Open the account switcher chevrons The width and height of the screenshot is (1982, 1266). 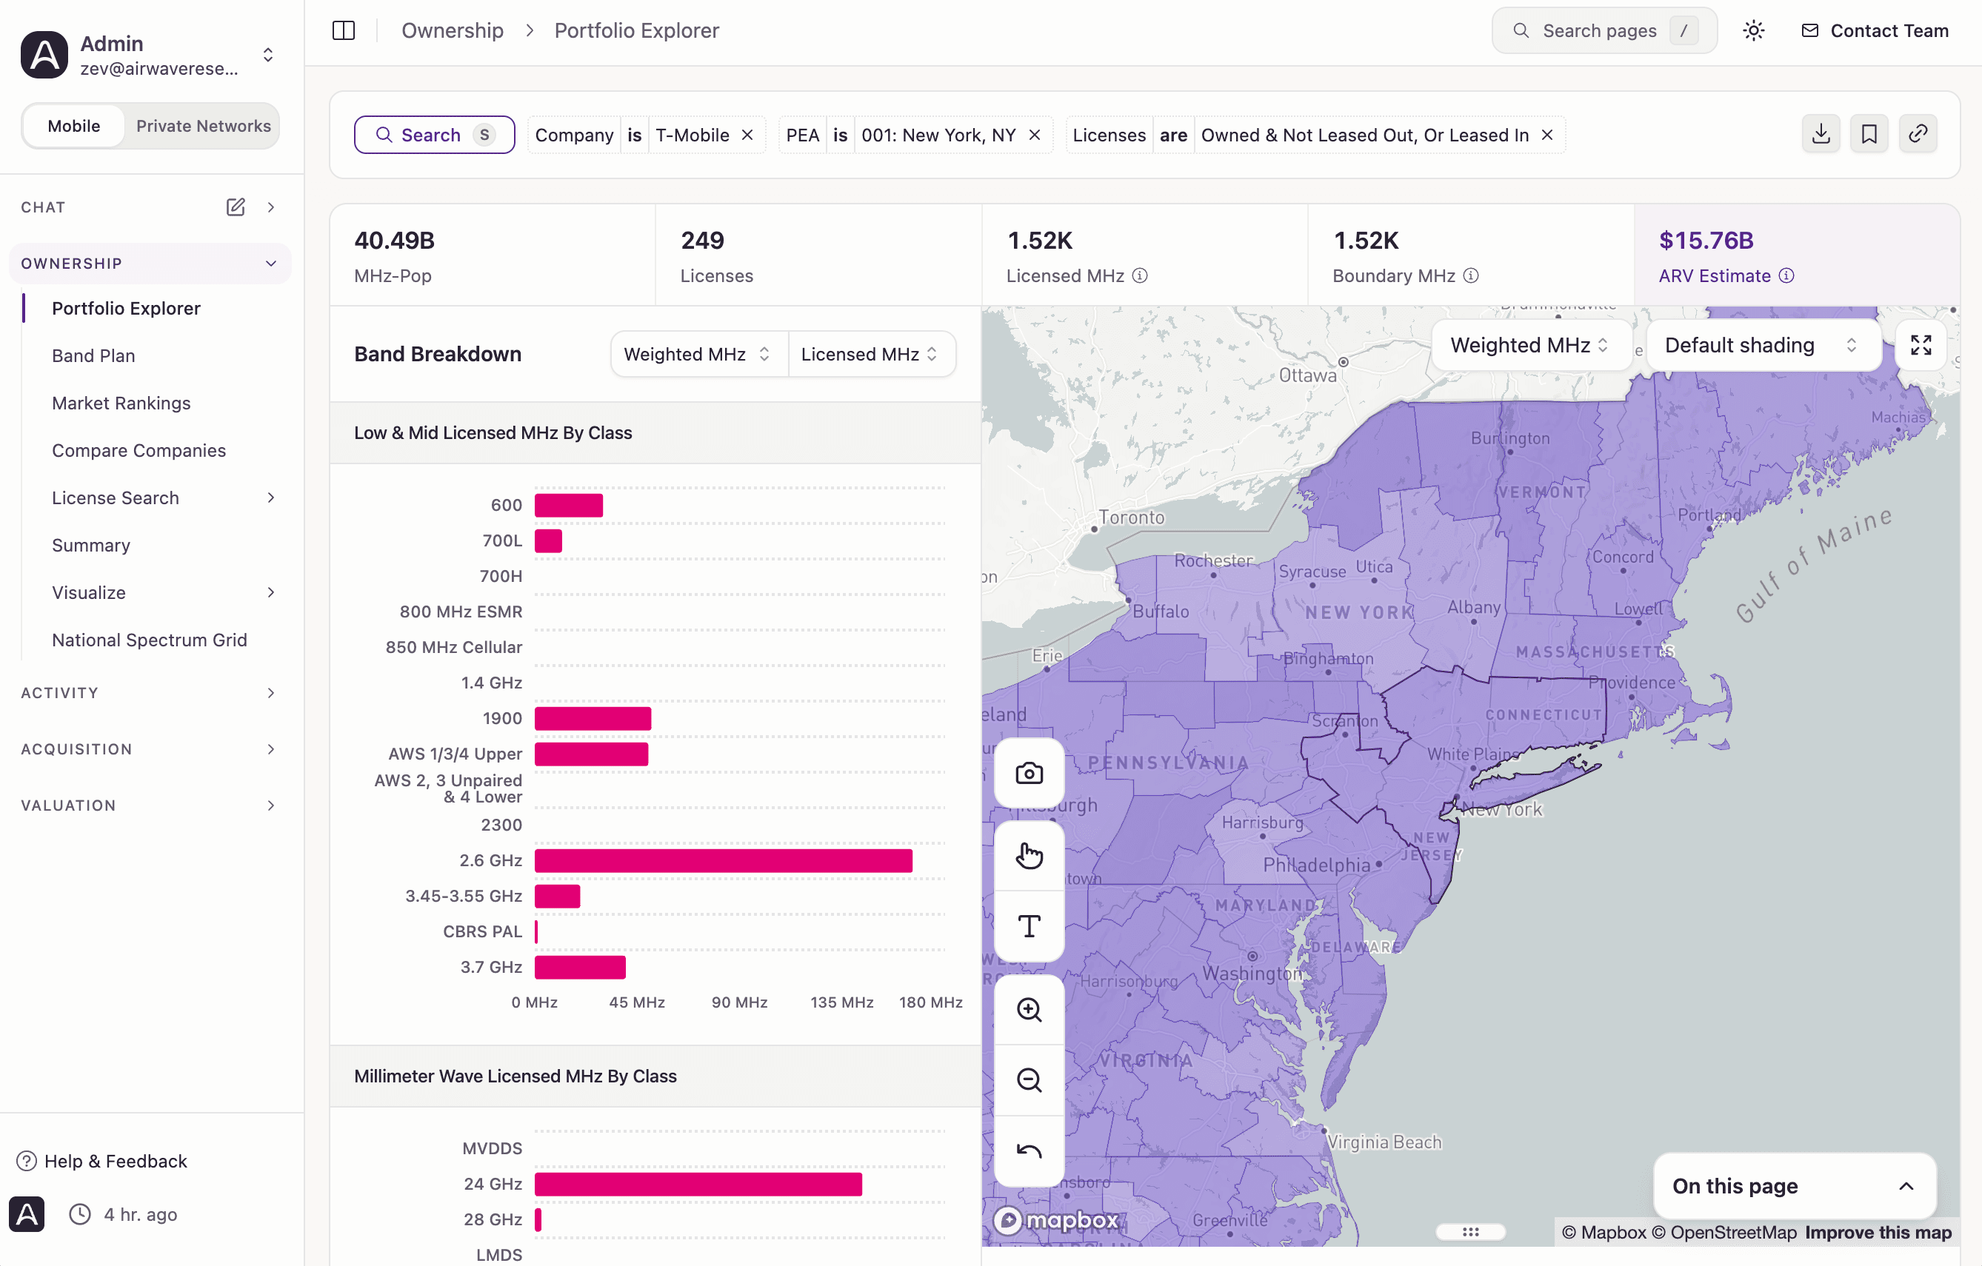(x=267, y=55)
